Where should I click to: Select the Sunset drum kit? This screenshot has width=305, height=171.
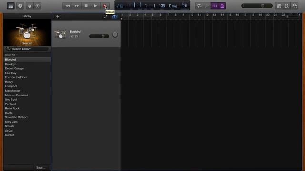[x=27, y=135]
